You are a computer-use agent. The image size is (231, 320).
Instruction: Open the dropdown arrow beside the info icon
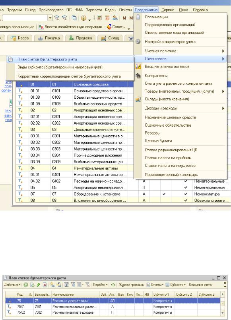click(89, 20)
